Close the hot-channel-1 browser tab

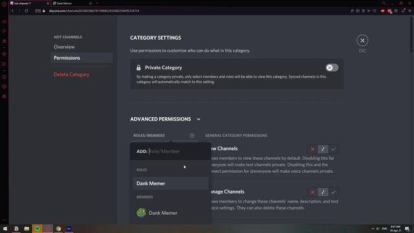click(48, 3)
